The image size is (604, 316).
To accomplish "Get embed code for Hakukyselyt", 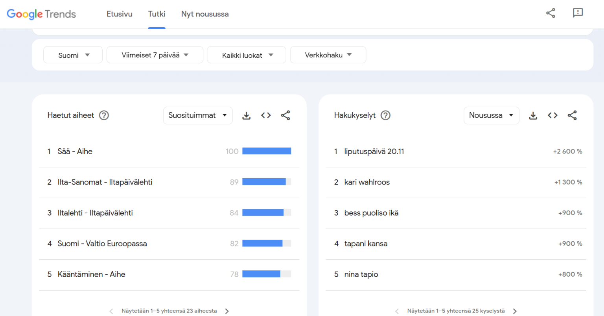I will click(x=552, y=115).
